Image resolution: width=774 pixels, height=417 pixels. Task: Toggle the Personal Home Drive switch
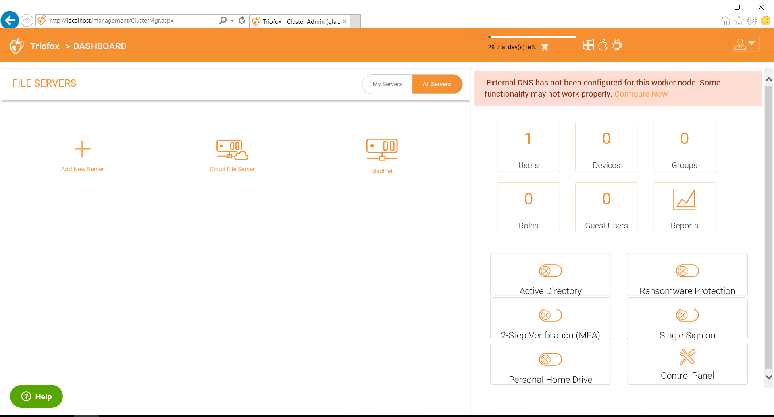point(550,359)
